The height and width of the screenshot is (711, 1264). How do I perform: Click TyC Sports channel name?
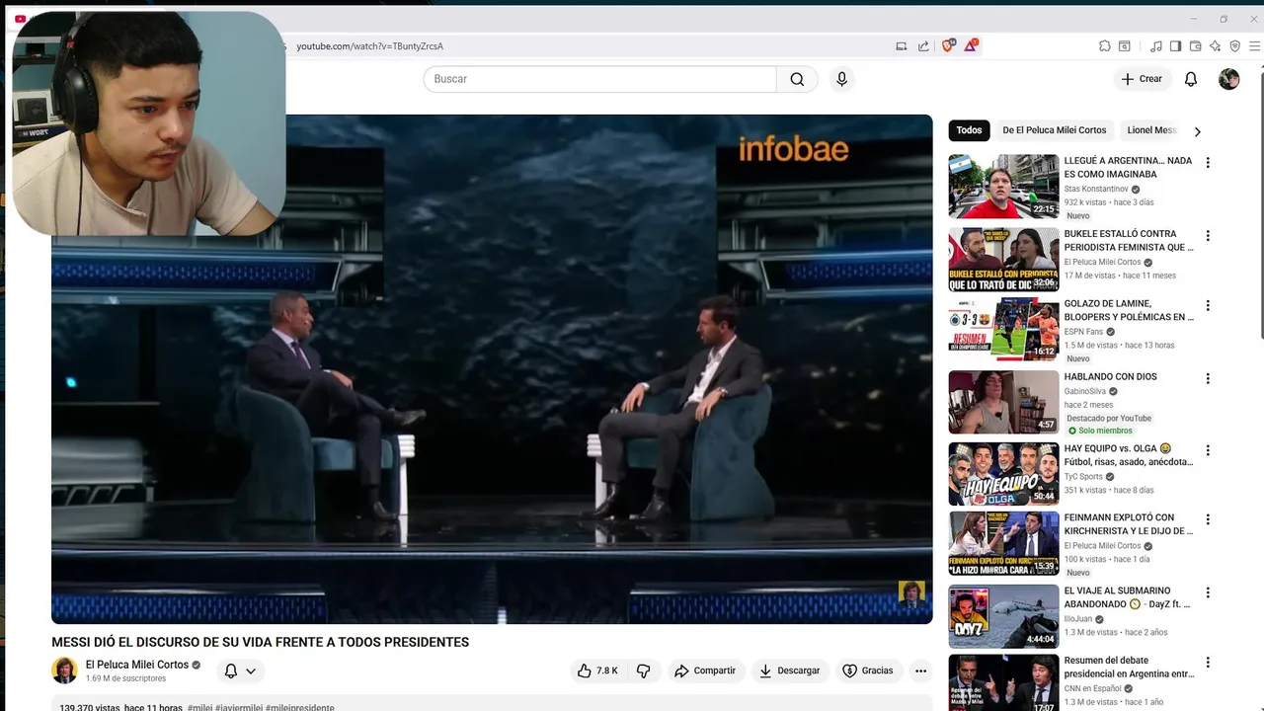[x=1083, y=476]
